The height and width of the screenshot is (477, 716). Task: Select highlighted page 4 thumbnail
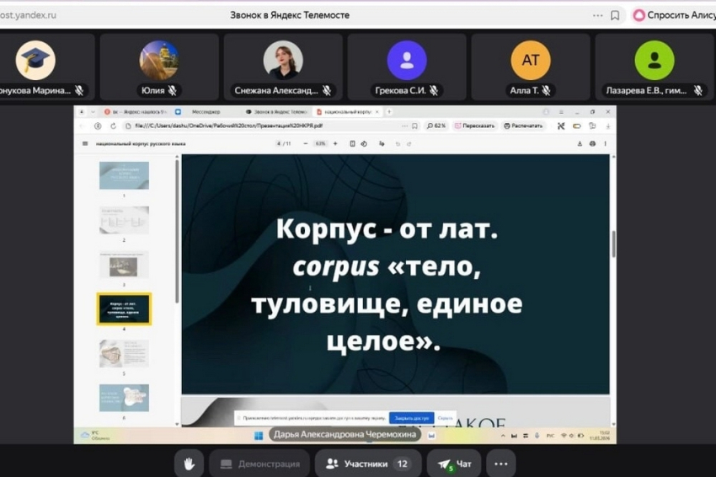pyautogui.click(x=124, y=308)
